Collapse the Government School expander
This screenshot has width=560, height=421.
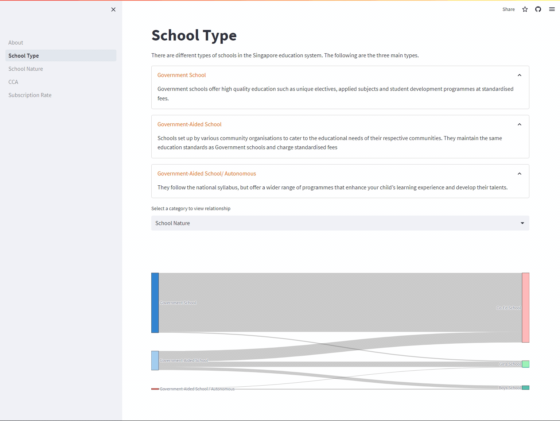[519, 75]
